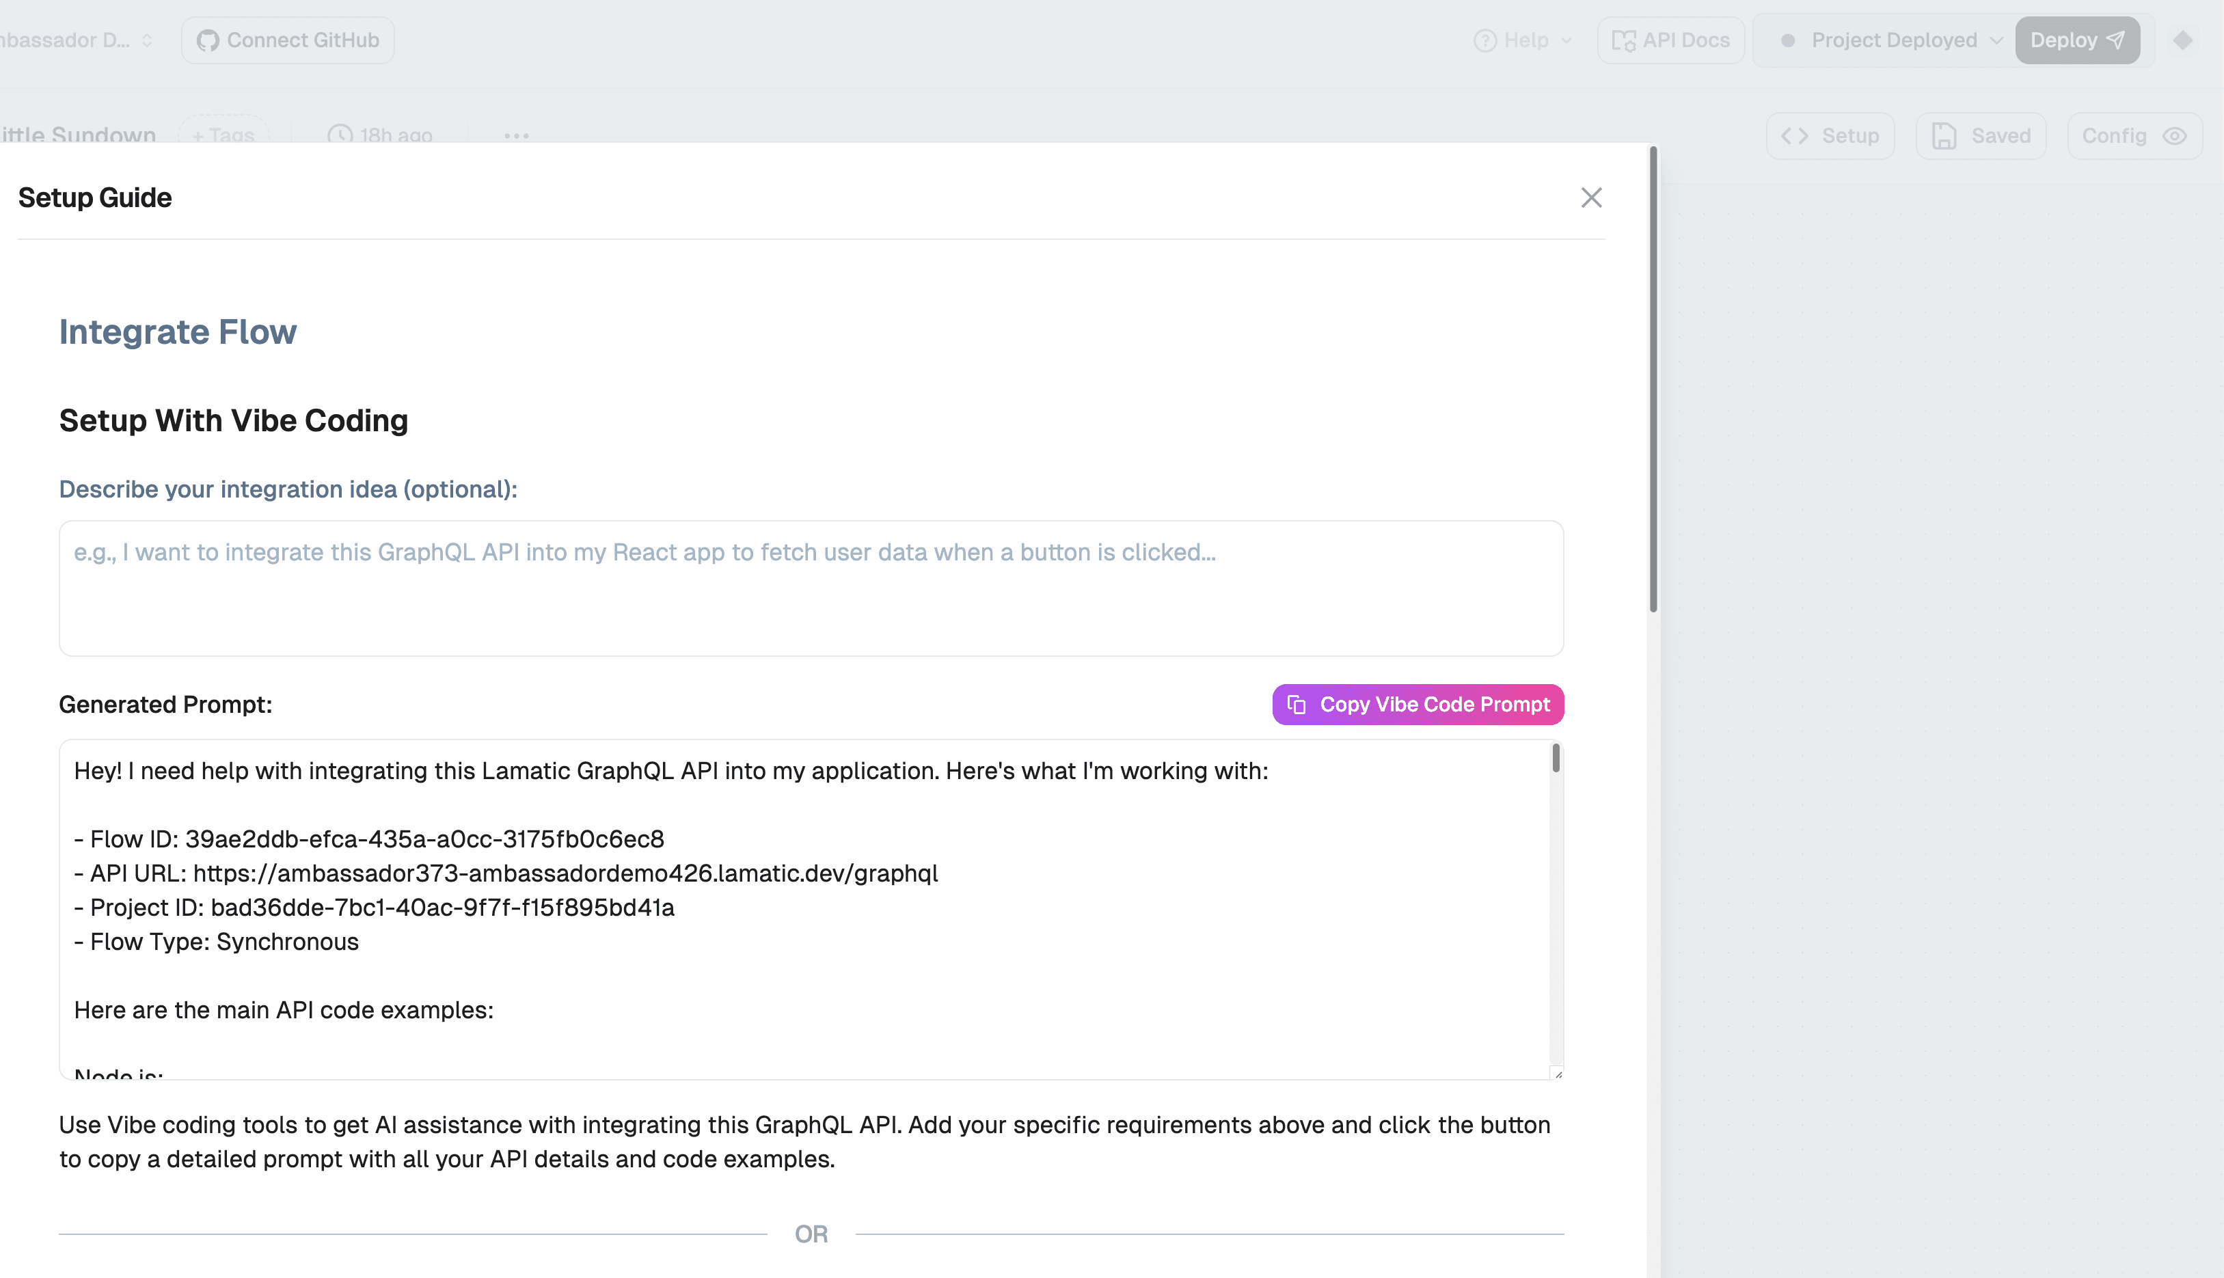Click the Saved floppy disk icon
Viewport: 2224px width, 1278px height.
[1944, 136]
